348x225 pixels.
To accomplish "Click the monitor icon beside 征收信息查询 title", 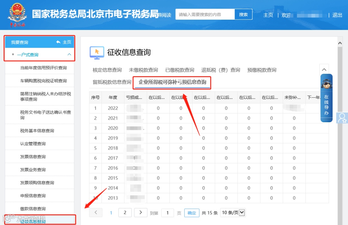I will 97,53.
